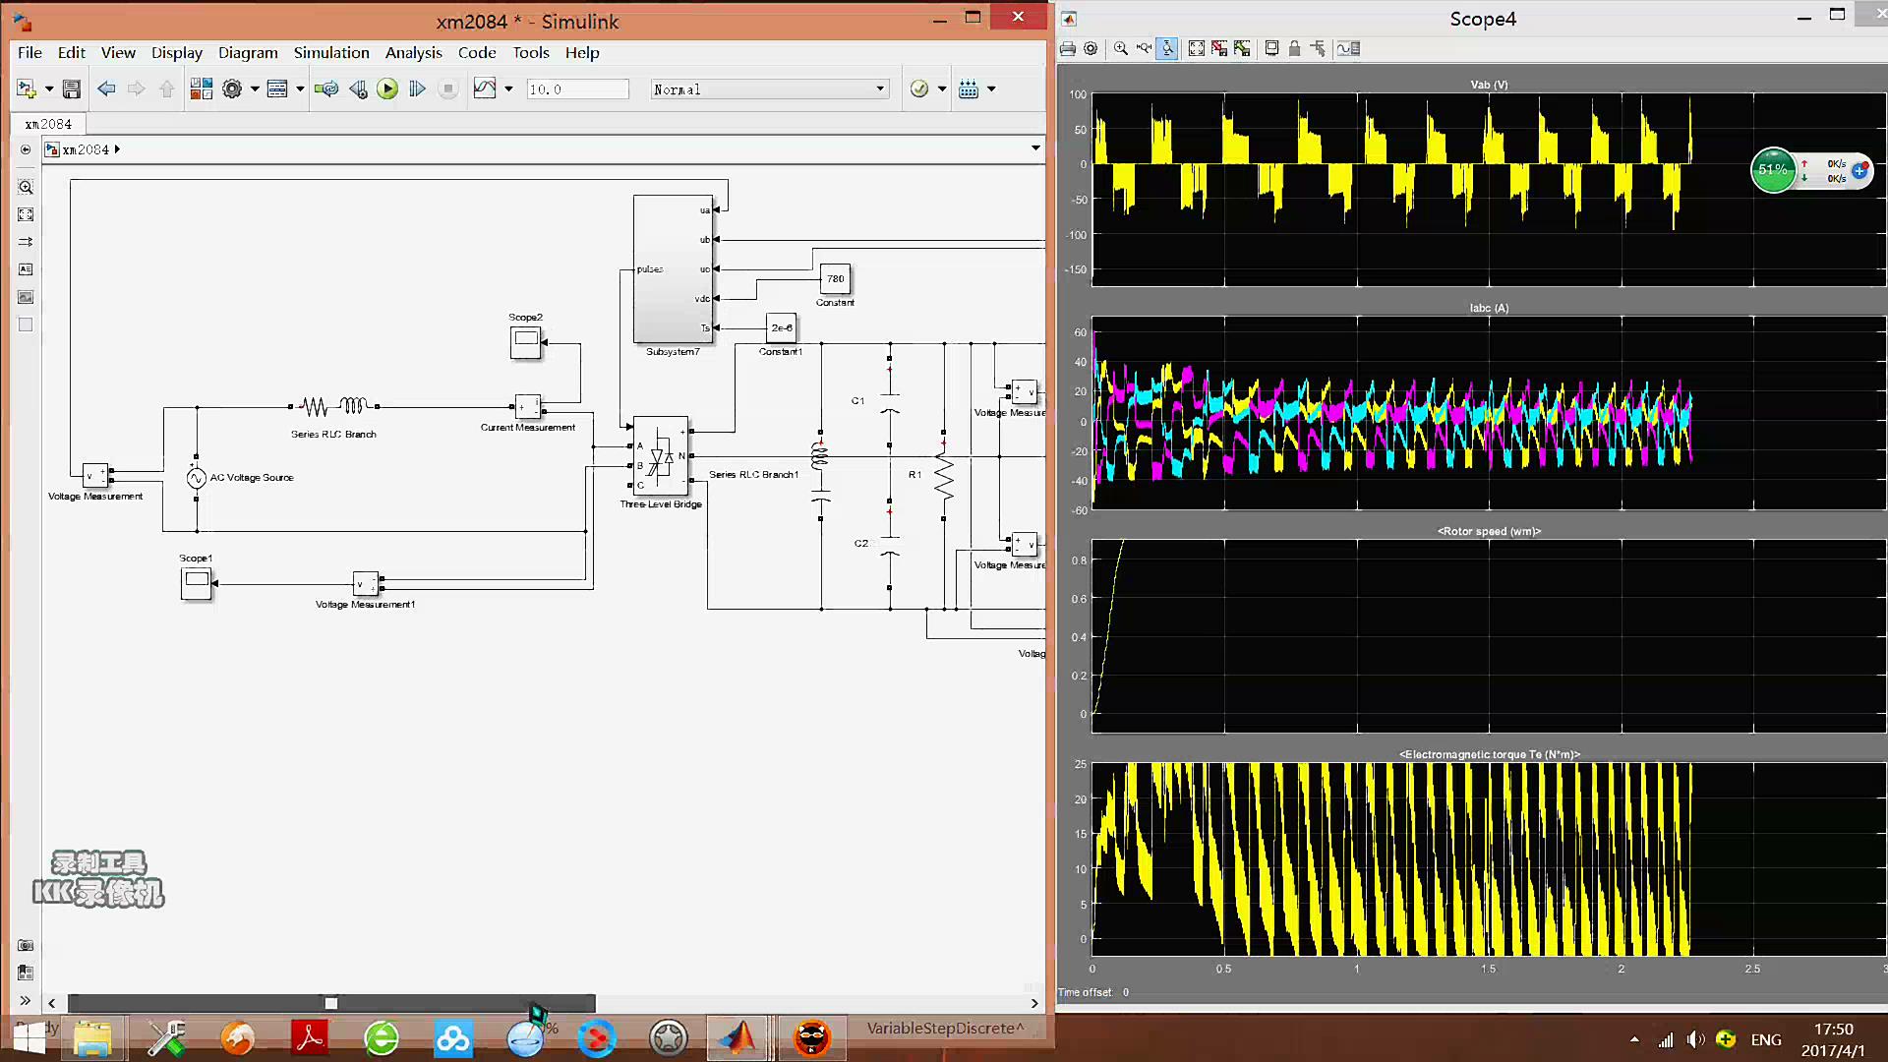Open the Display menu
This screenshot has width=1888, height=1062.
[x=177, y=53]
